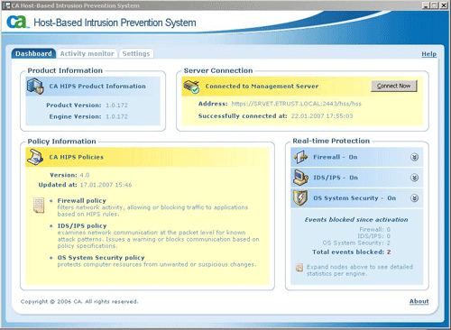Open the Settings tab
451x330 pixels.
(x=136, y=54)
